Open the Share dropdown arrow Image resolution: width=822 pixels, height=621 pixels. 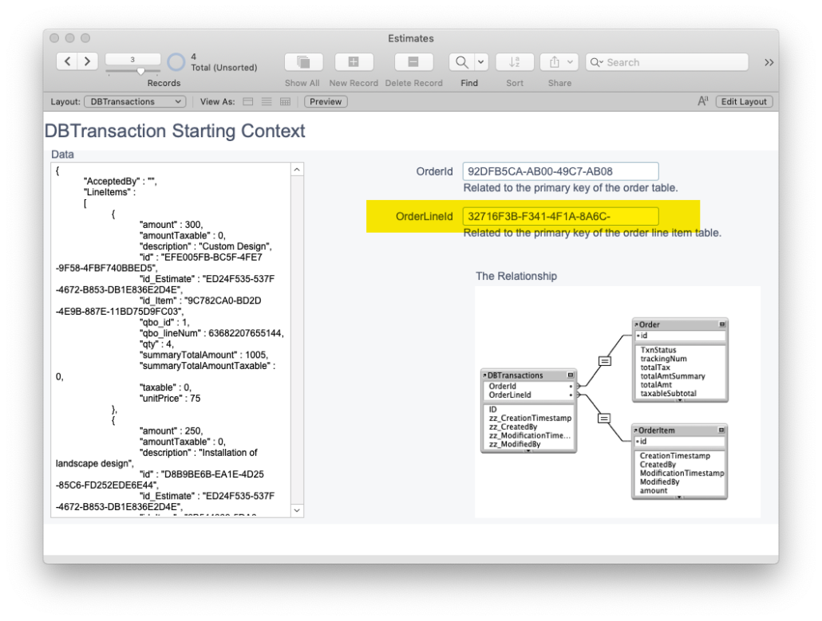571,61
